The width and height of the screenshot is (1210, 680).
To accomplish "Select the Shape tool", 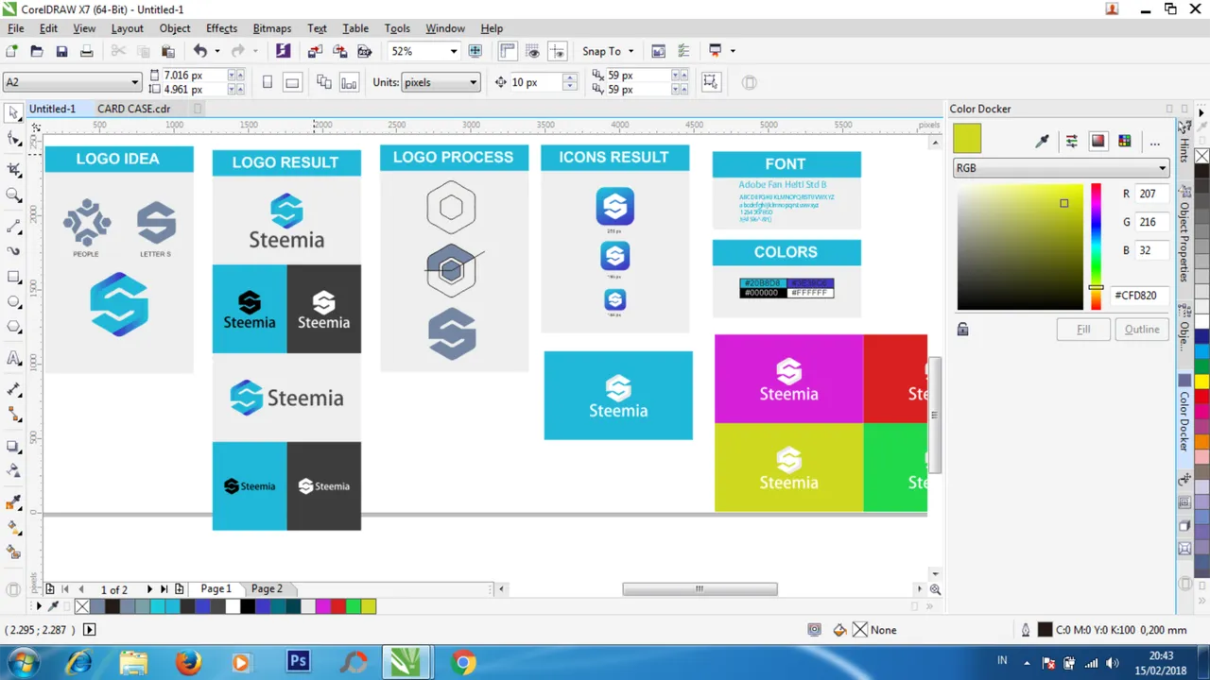I will [13, 140].
